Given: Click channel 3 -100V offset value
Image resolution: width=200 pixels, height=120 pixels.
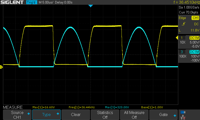Looking at the screenshot, I should click(195, 60).
